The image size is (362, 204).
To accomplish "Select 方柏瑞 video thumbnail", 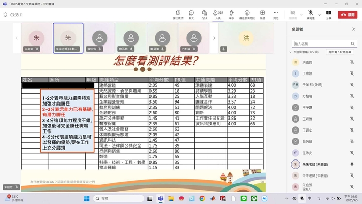I will [x=194, y=38].
